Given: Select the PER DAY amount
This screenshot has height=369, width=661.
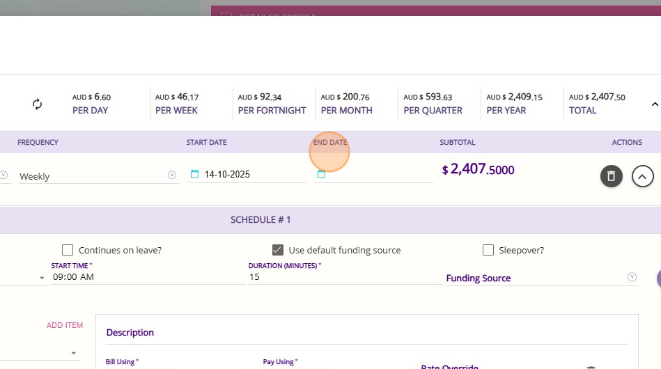Looking at the screenshot, I should tap(91, 97).
